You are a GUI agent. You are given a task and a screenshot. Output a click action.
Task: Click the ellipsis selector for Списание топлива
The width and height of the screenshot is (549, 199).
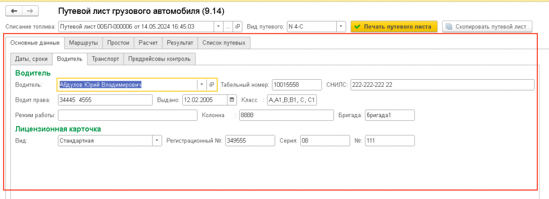point(228,27)
